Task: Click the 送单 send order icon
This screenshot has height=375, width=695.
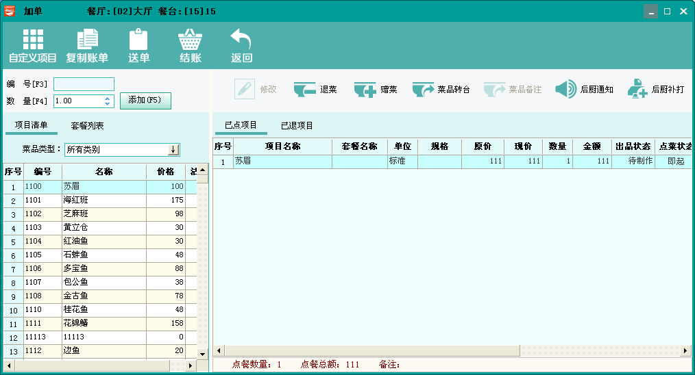Action: [x=138, y=40]
